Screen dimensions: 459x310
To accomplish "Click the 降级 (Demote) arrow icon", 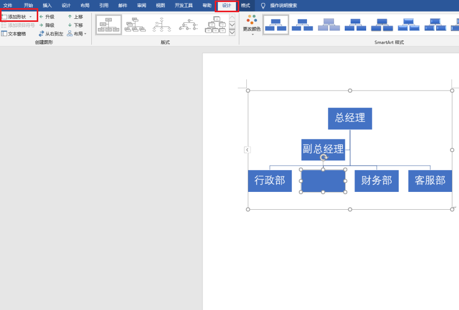I will coord(41,25).
